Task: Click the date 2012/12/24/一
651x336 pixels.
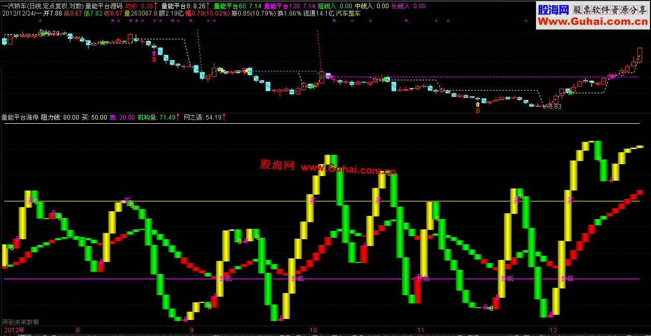Action: pyautogui.click(x=21, y=13)
